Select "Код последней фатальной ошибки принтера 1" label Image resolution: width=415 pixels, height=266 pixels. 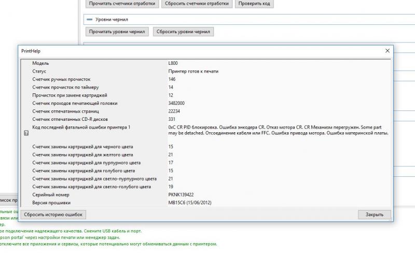pyautogui.click(x=81, y=128)
